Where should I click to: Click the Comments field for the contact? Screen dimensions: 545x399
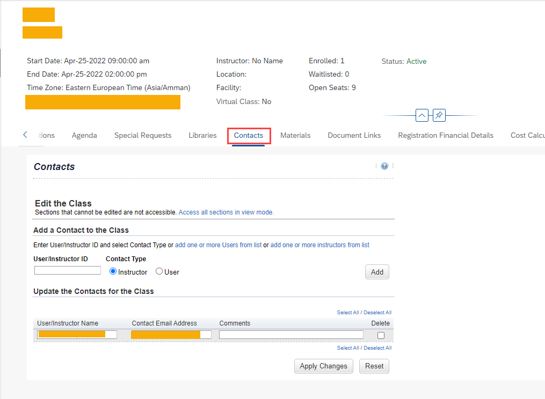pos(291,335)
